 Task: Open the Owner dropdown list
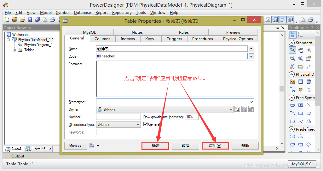coord(231,110)
